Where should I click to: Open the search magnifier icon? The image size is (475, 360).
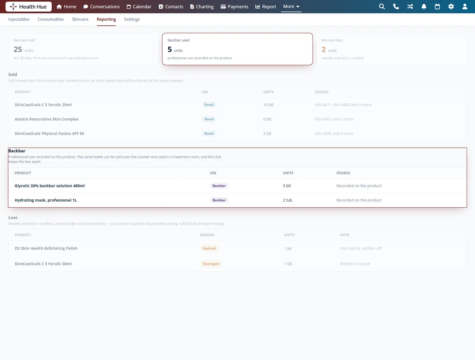click(x=382, y=7)
